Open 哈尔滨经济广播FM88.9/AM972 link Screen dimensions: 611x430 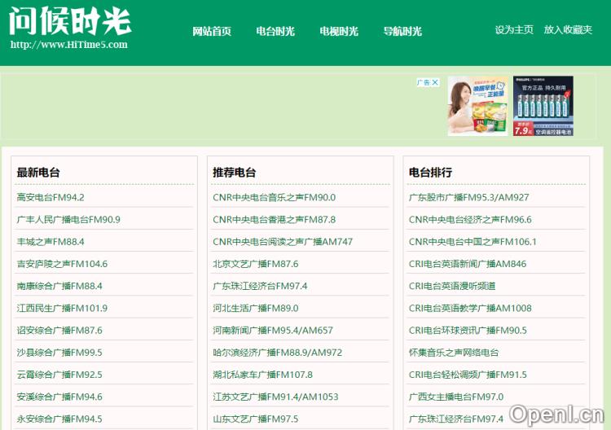coord(277,353)
